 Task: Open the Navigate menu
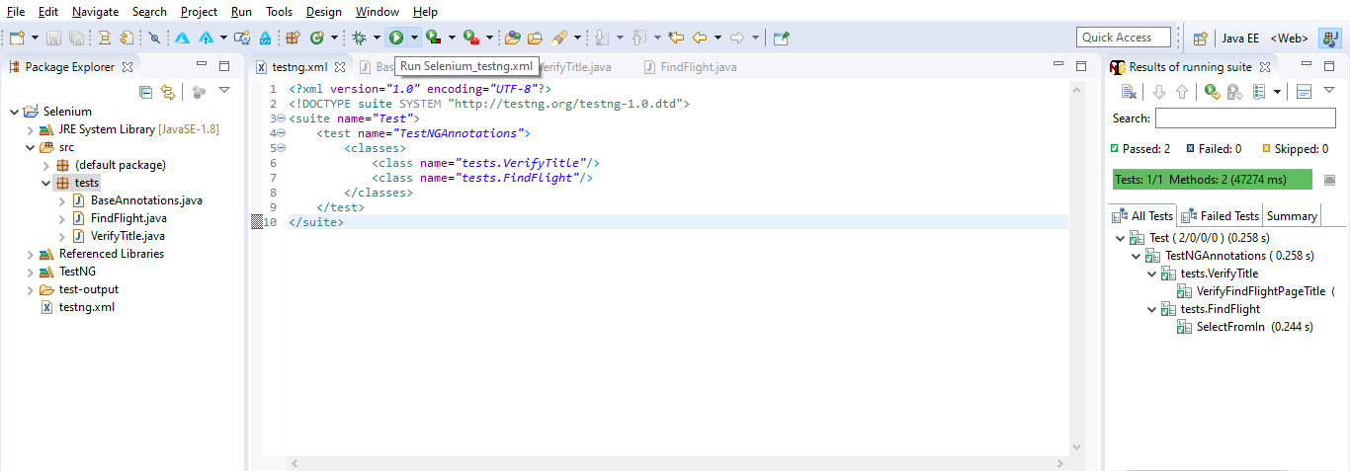(95, 12)
